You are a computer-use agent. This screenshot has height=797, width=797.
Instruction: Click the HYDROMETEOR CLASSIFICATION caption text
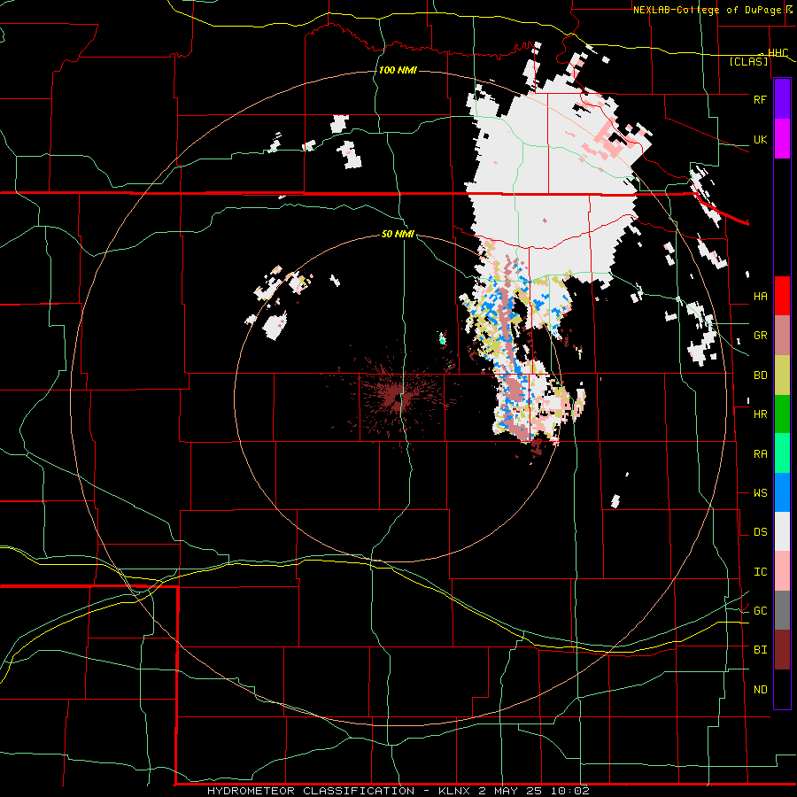pyautogui.click(x=311, y=791)
